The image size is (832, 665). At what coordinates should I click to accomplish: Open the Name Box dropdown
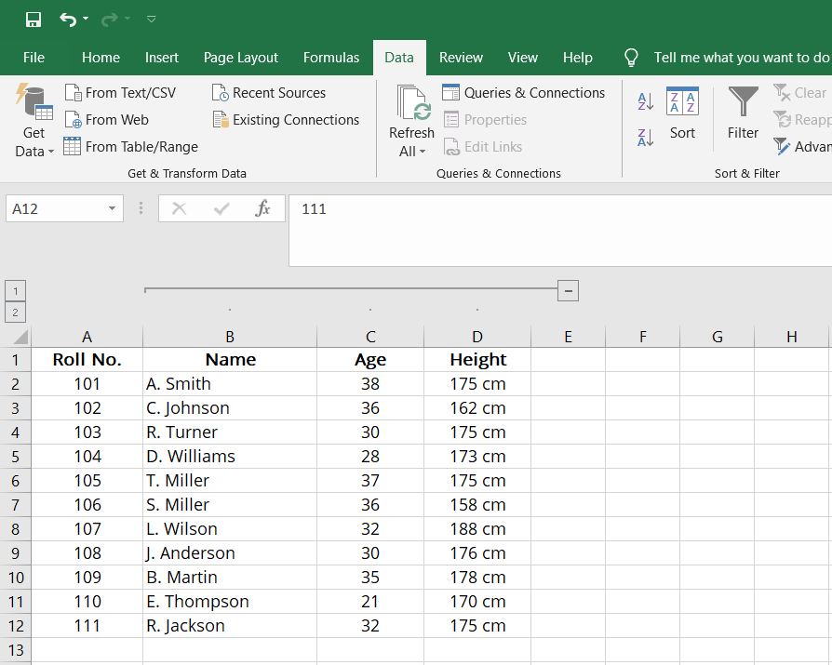(x=111, y=208)
